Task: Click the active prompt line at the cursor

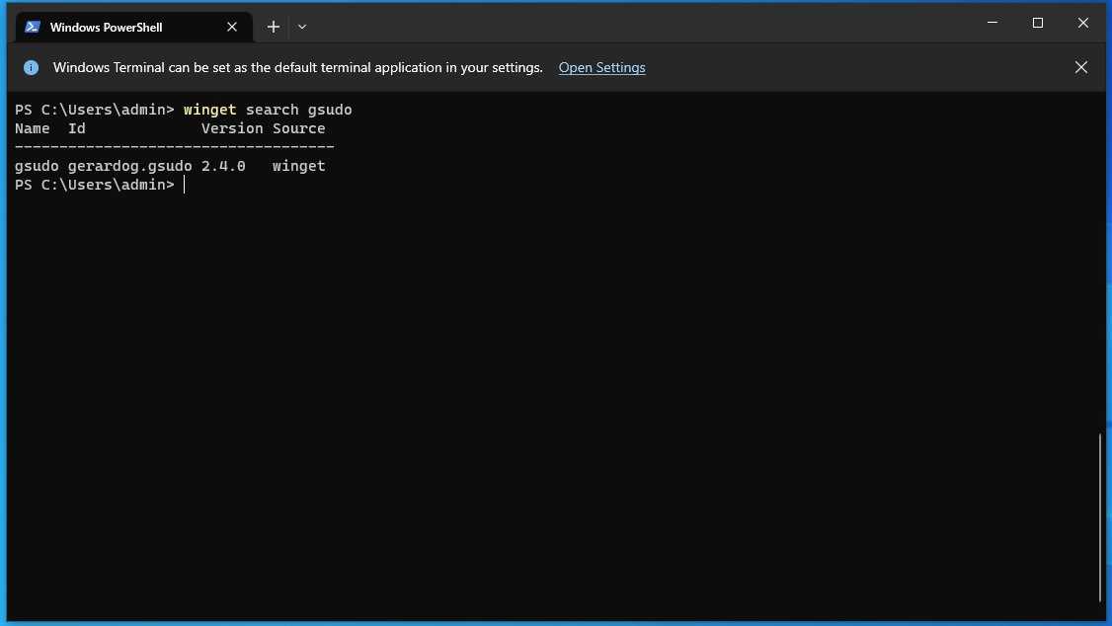Action: 185,185
